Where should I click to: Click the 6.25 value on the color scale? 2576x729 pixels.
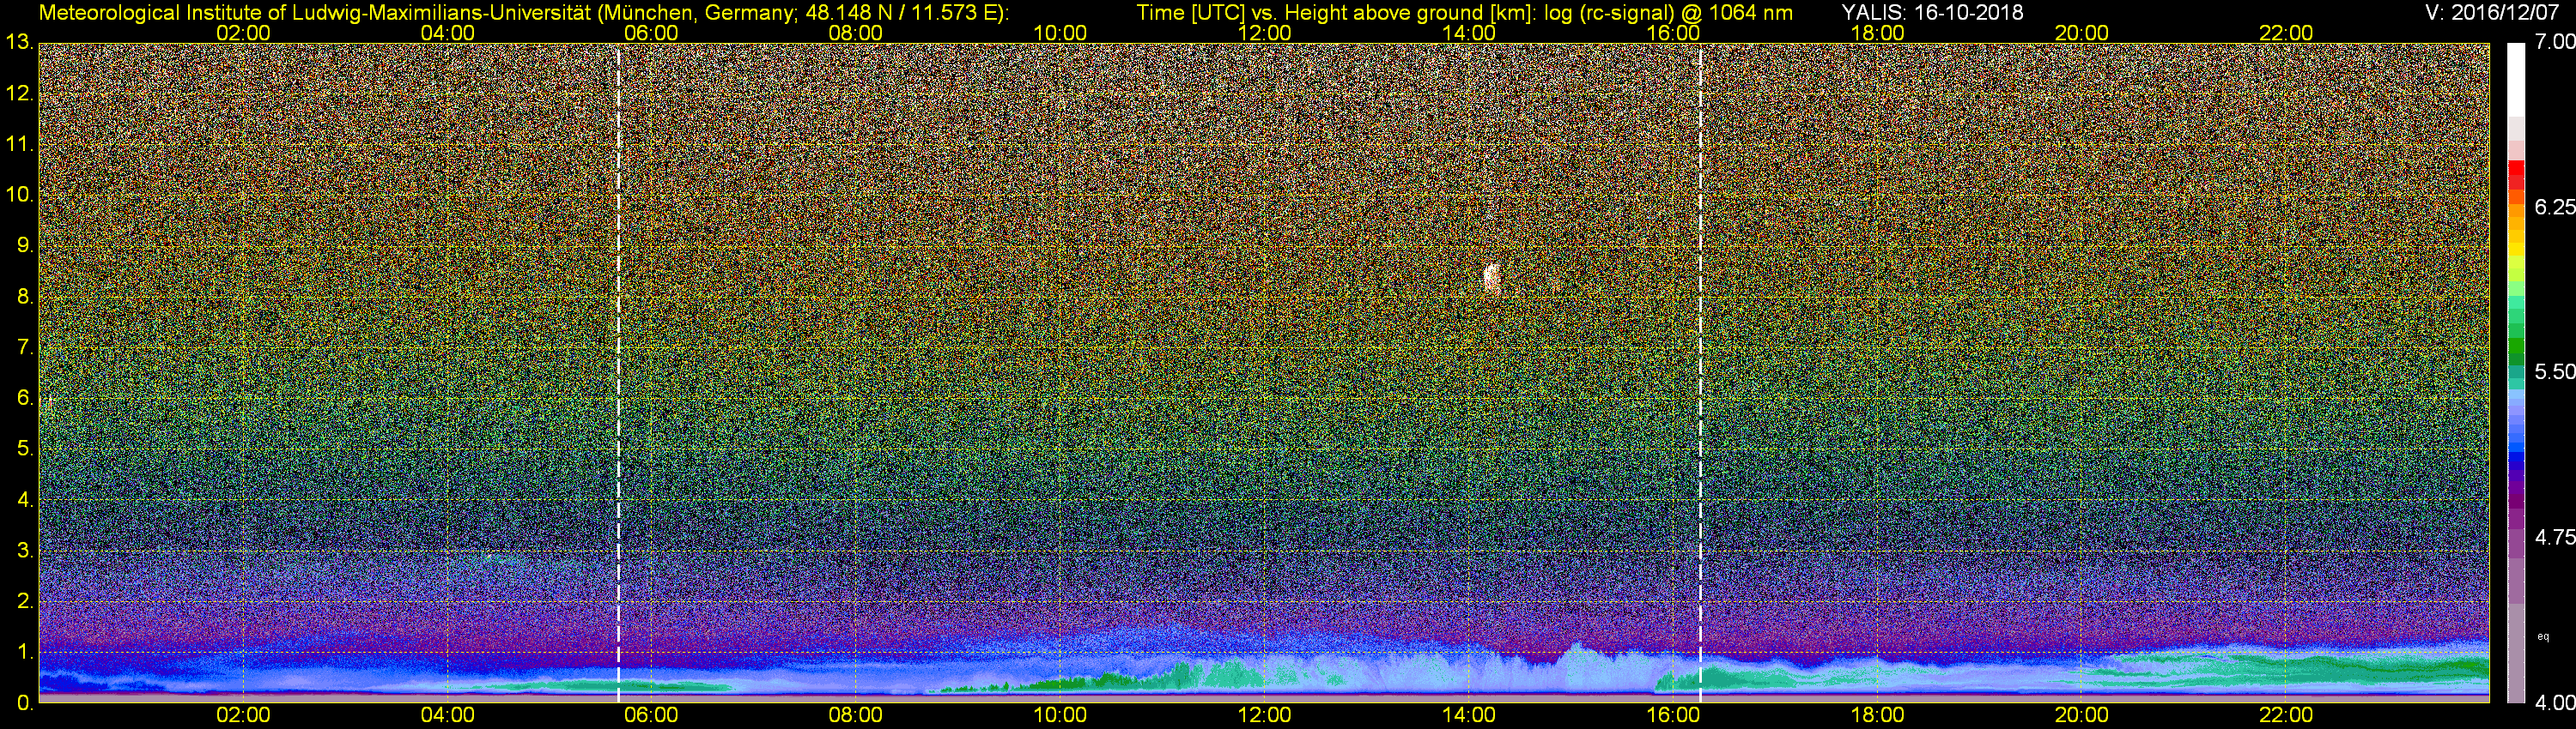click(x=2555, y=207)
